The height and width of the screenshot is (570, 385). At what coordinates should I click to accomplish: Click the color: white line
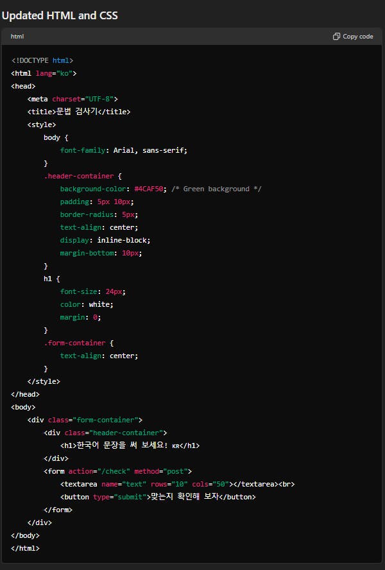coord(87,304)
